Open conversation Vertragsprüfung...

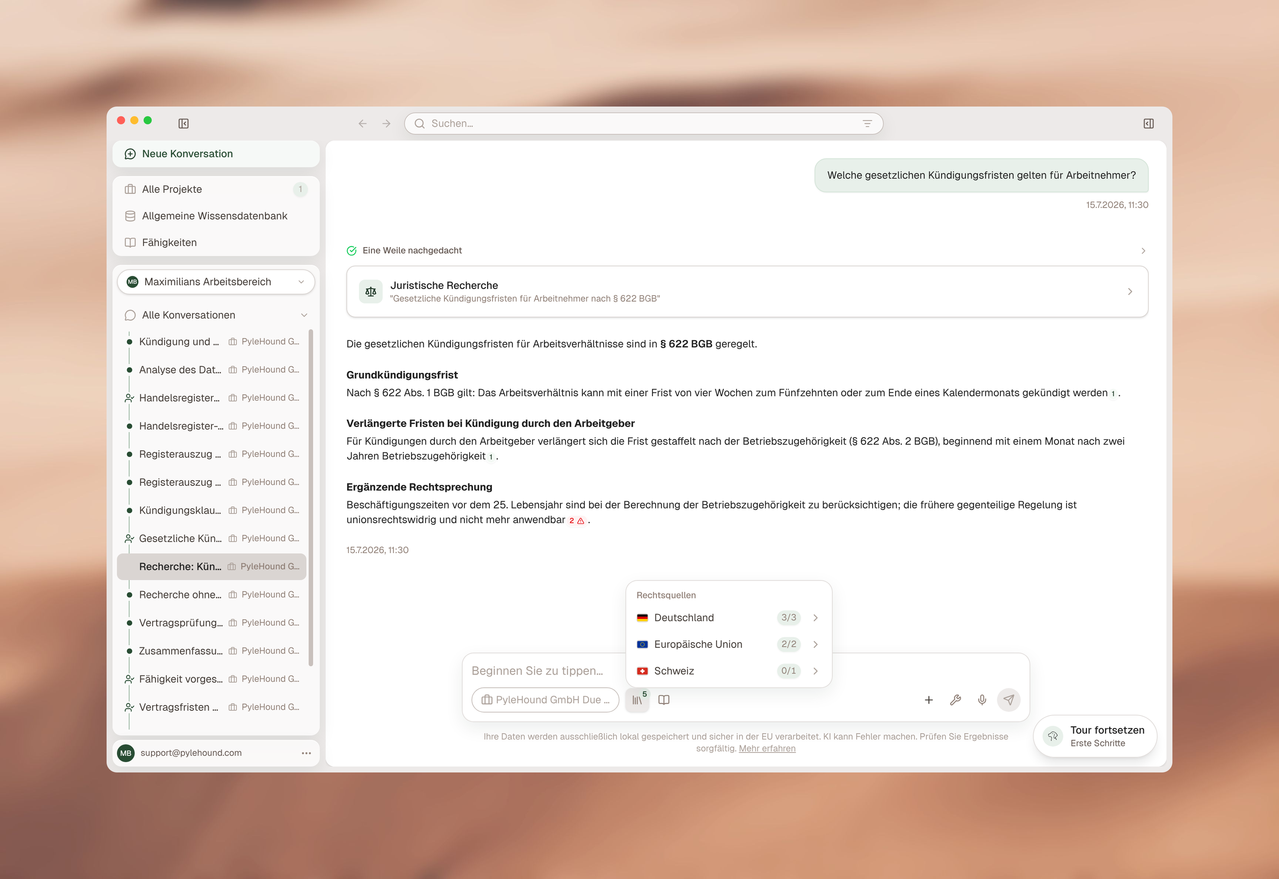(x=212, y=622)
